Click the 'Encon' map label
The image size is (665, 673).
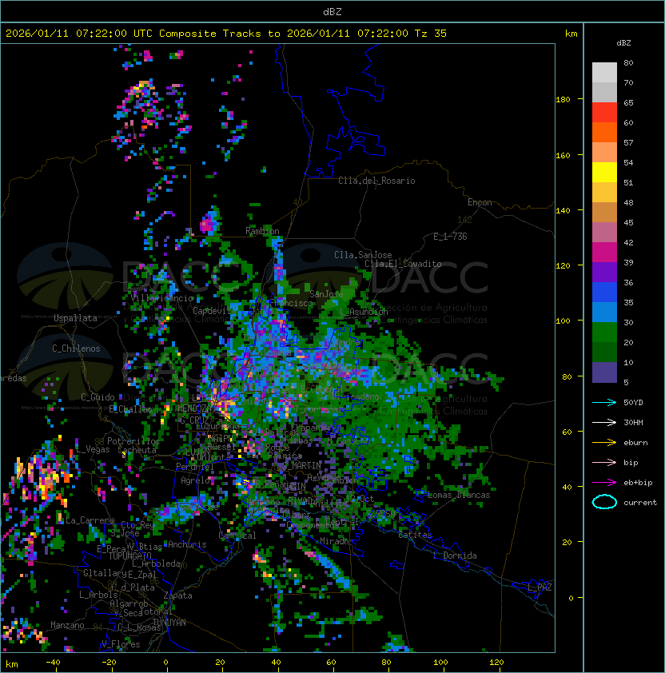pyautogui.click(x=480, y=202)
